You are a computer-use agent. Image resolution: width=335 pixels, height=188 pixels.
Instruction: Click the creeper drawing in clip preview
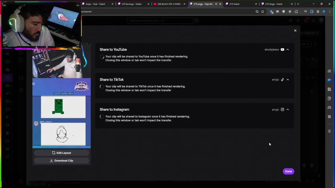tap(58, 106)
